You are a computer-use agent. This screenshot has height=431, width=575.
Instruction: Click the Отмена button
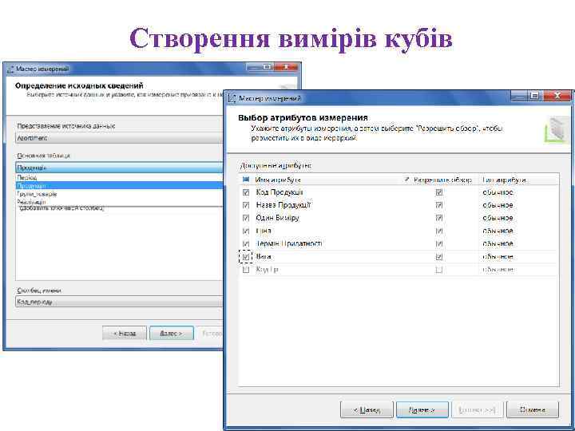533,409
